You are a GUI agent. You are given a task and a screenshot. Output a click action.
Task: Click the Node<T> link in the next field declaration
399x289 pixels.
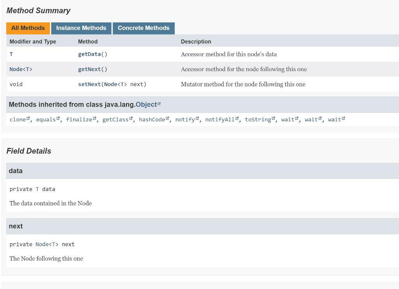tap(47, 244)
